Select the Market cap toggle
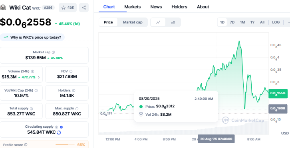 [133, 22]
